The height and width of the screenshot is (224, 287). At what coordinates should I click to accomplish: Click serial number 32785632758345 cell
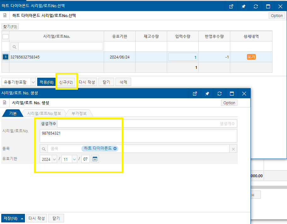click(x=56, y=57)
